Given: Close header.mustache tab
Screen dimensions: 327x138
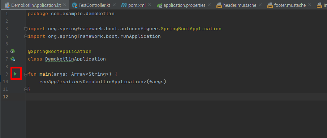Looking at the screenshot, I should [260, 5].
